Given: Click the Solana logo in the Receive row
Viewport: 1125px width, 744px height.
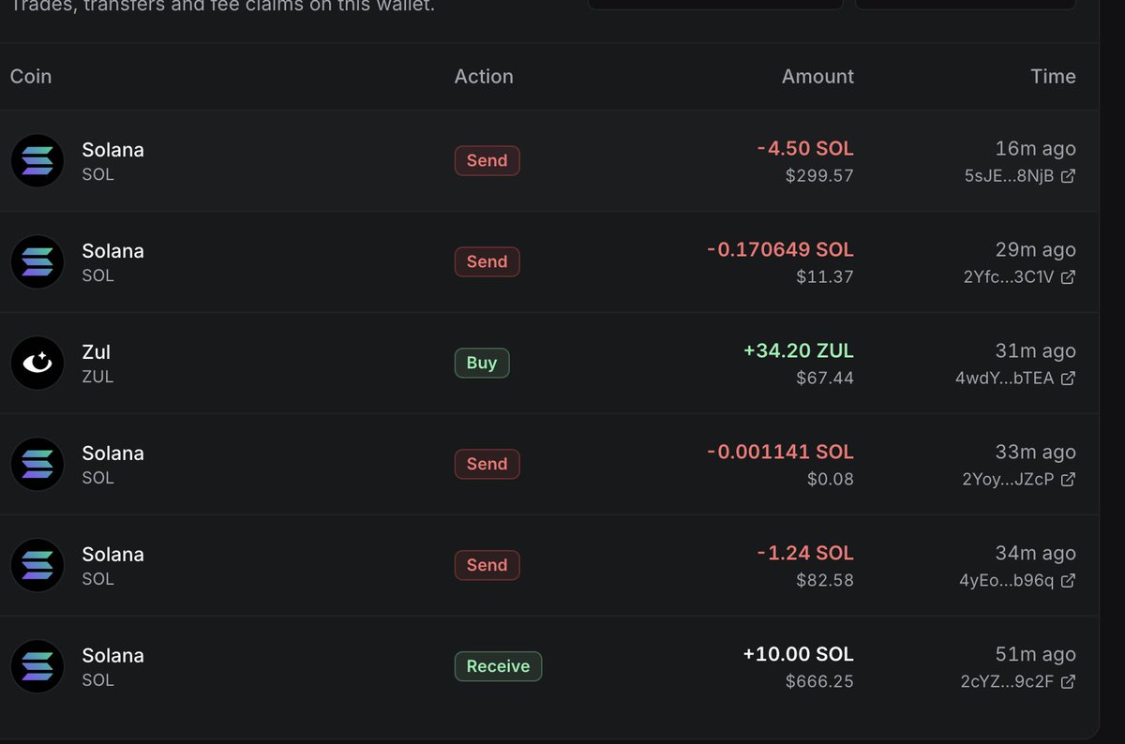Looking at the screenshot, I should (37, 667).
